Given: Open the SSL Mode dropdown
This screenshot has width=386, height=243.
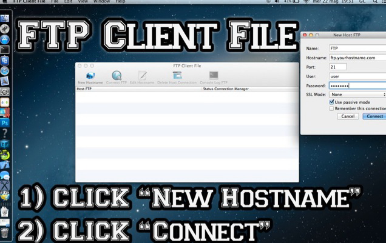Looking at the screenshot, I should [x=357, y=95].
